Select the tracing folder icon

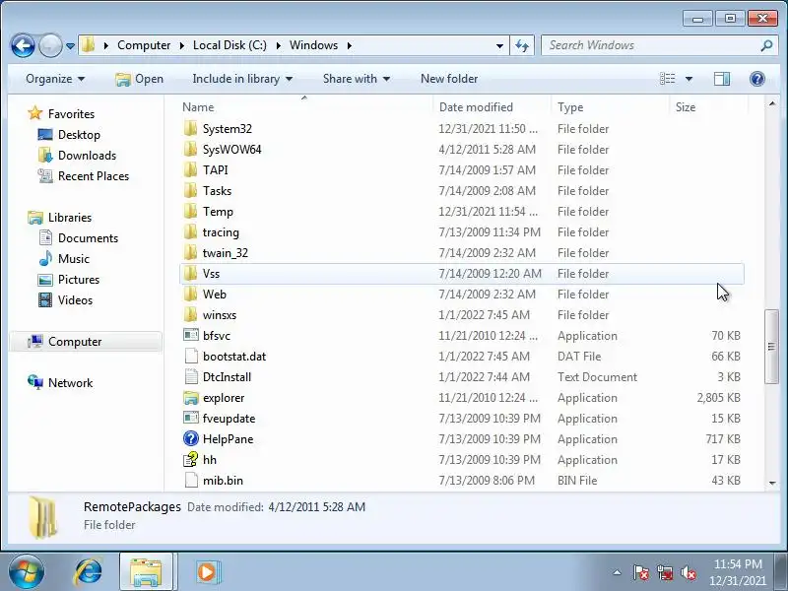pyautogui.click(x=190, y=231)
